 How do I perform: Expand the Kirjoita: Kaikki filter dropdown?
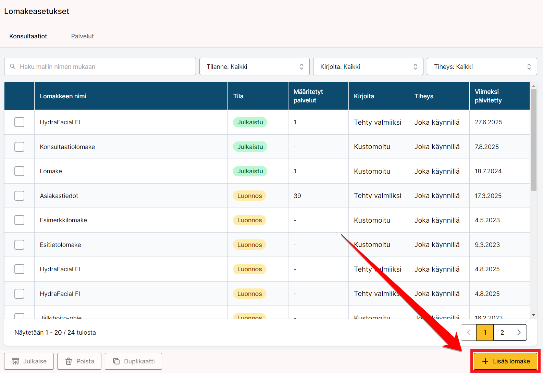(368, 66)
